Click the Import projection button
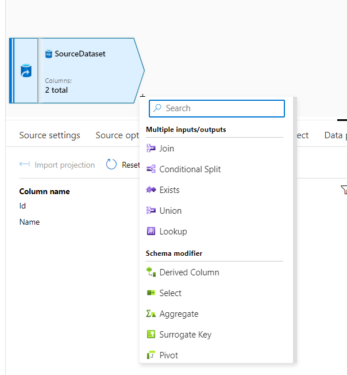Viewport: 347px width, 375px height. click(57, 165)
